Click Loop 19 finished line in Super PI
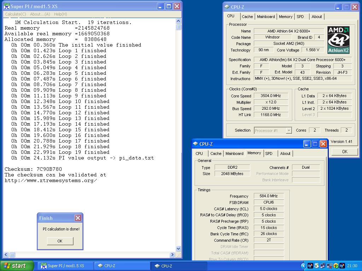Screen dimensions: 362x271 pos(60,152)
